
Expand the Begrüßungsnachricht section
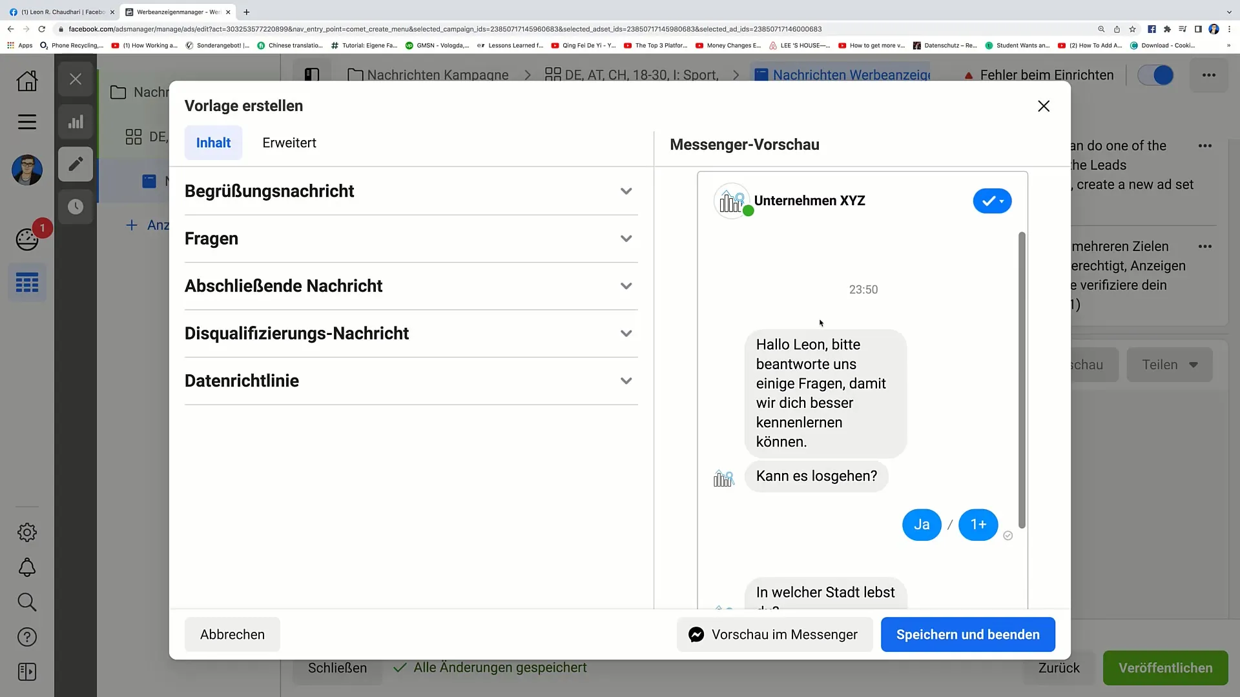tap(411, 191)
